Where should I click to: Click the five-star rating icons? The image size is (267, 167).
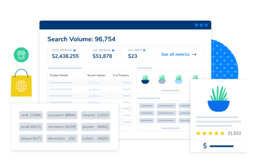pyautogui.click(x=210, y=133)
